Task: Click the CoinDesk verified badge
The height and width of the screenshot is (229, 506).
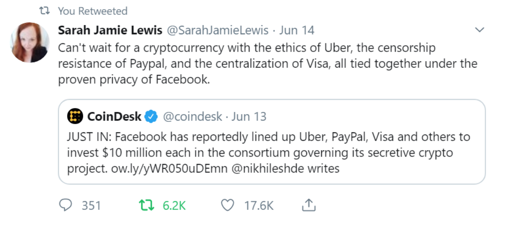Action: [x=151, y=116]
